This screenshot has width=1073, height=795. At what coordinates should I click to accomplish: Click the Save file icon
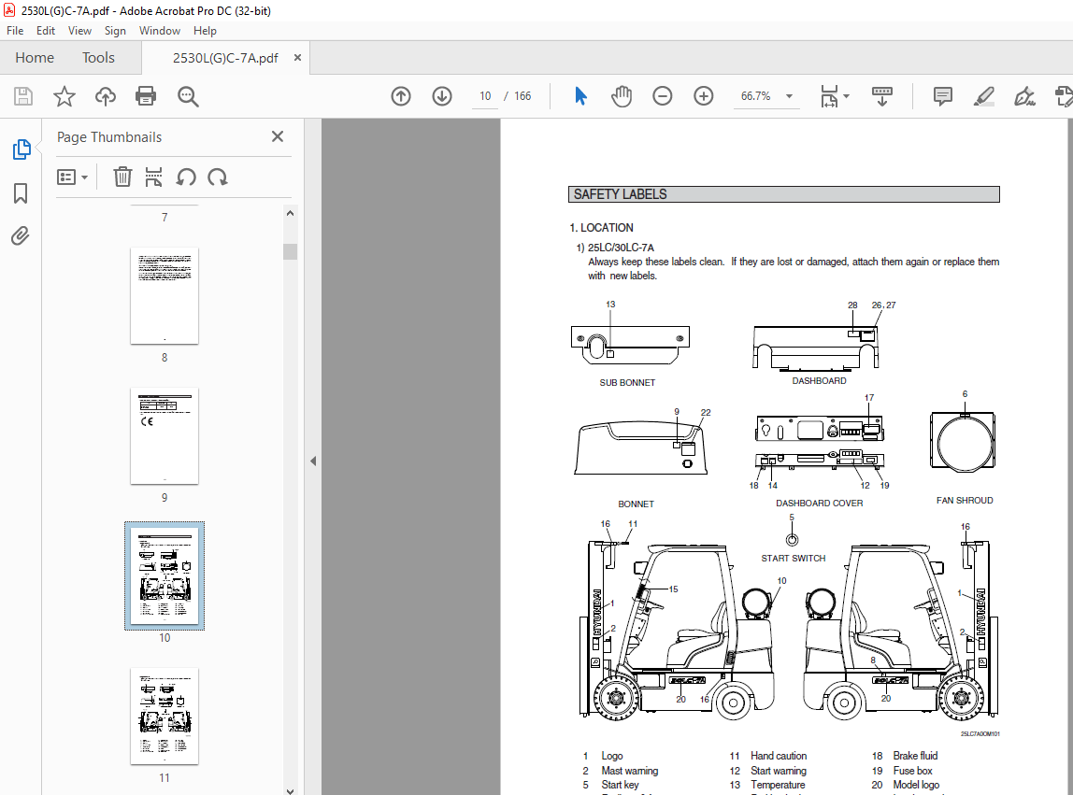point(23,96)
